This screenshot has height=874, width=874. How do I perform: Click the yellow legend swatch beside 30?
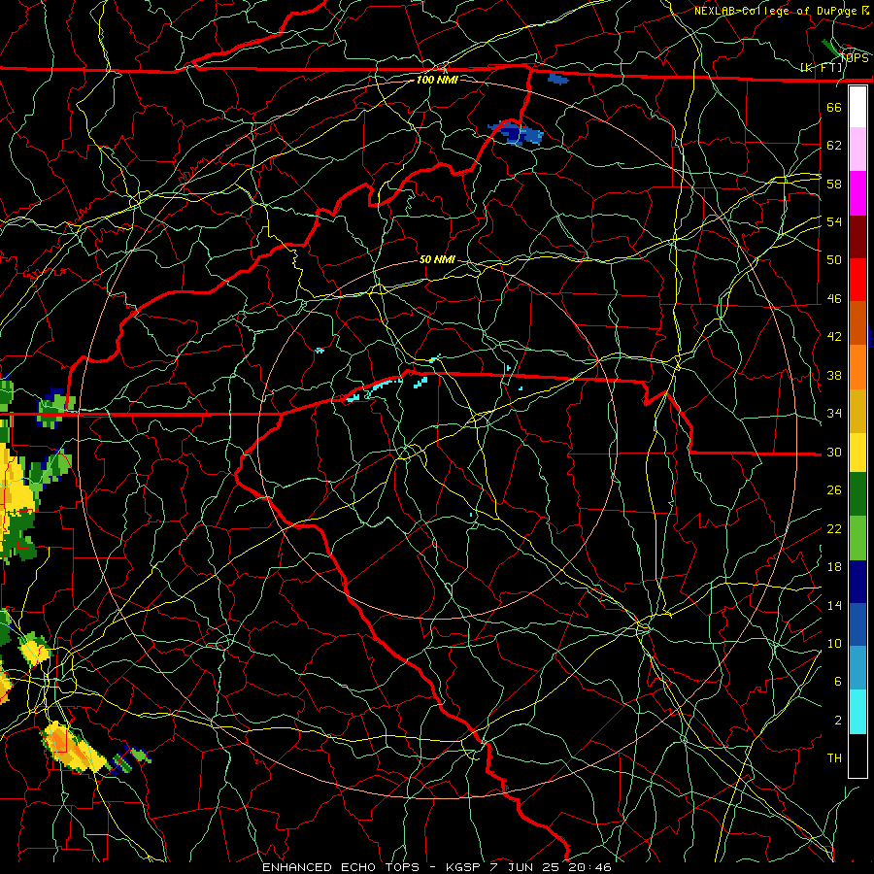[857, 452]
